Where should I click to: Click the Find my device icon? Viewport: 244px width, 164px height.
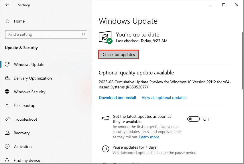click(7, 160)
